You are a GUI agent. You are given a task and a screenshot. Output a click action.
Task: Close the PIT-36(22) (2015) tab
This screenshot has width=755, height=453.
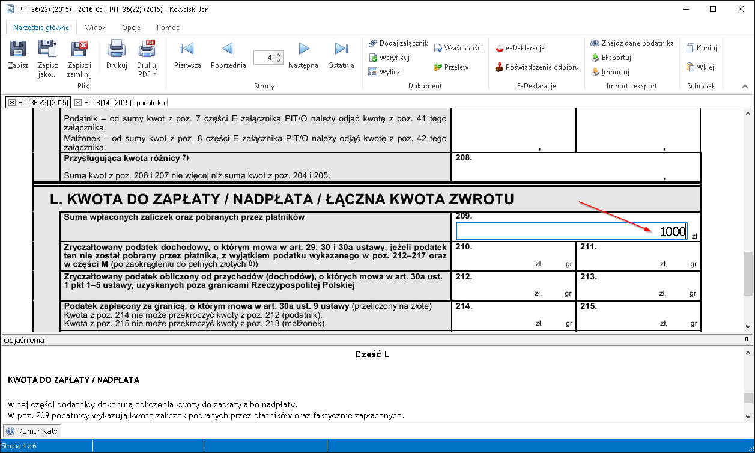click(12, 103)
